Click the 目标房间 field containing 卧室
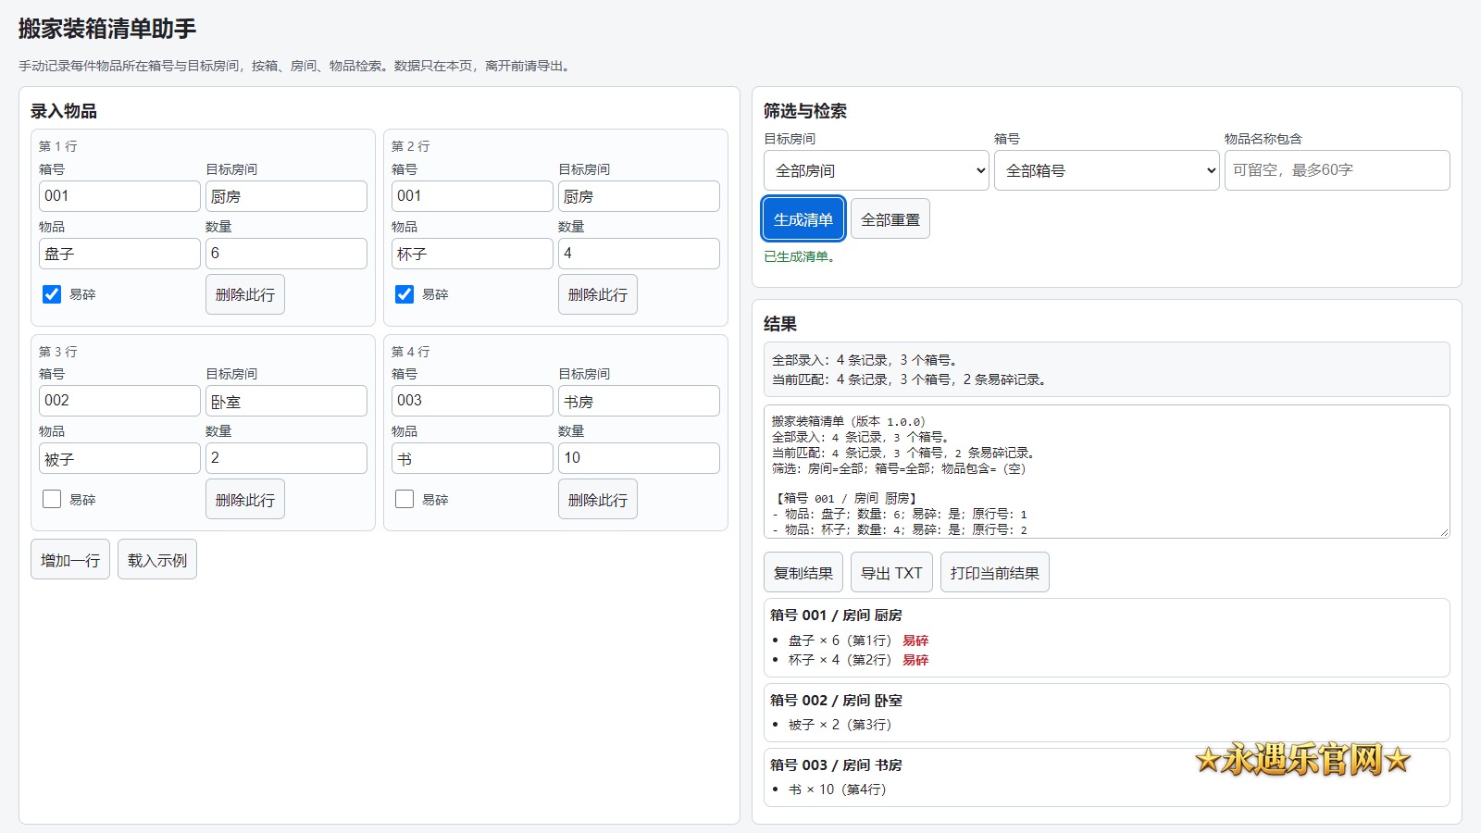 tap(286, 401)
